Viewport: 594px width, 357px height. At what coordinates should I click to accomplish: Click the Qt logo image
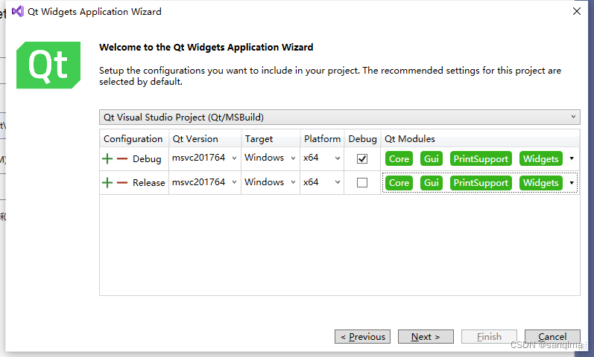click(48, 65)
